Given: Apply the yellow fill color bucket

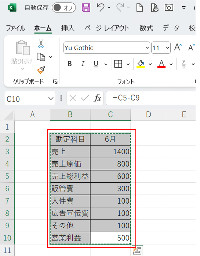Looking at the screenshot, I should click(x=141, y=64).
